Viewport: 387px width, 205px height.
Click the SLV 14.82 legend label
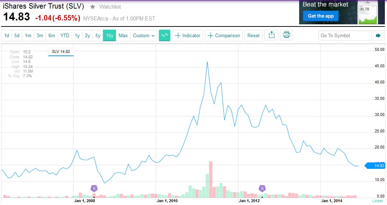click(x=61, y=52)
